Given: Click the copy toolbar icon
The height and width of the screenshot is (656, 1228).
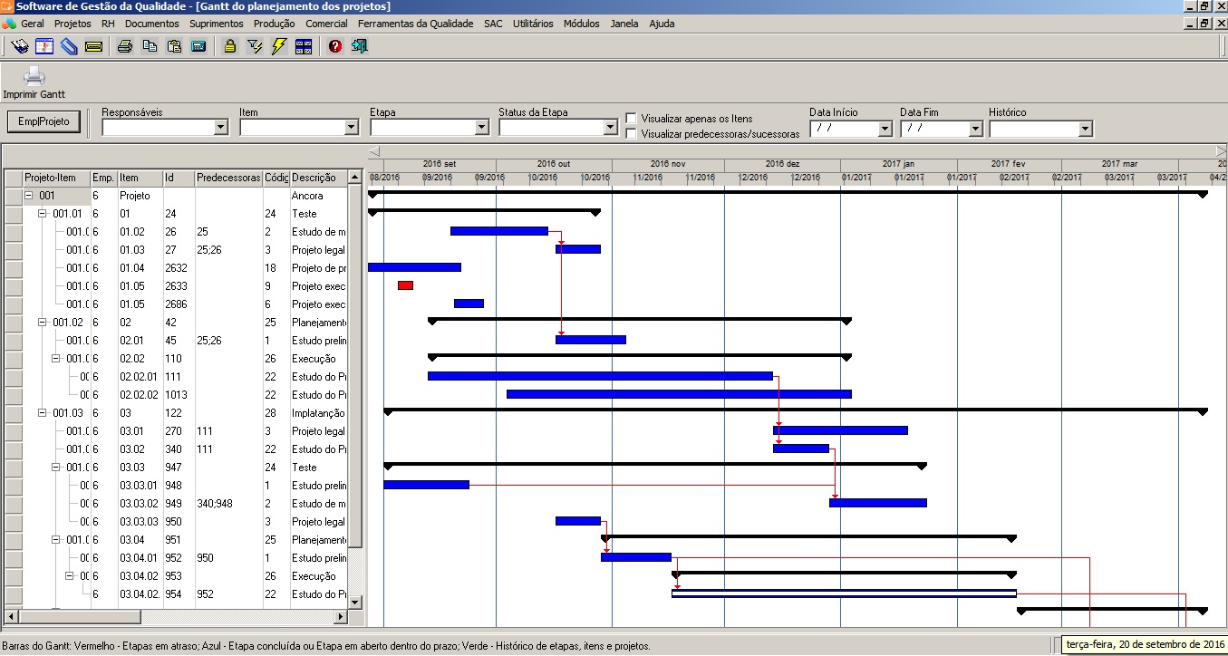Looking at the screenshot, I should tap(150, 46).
